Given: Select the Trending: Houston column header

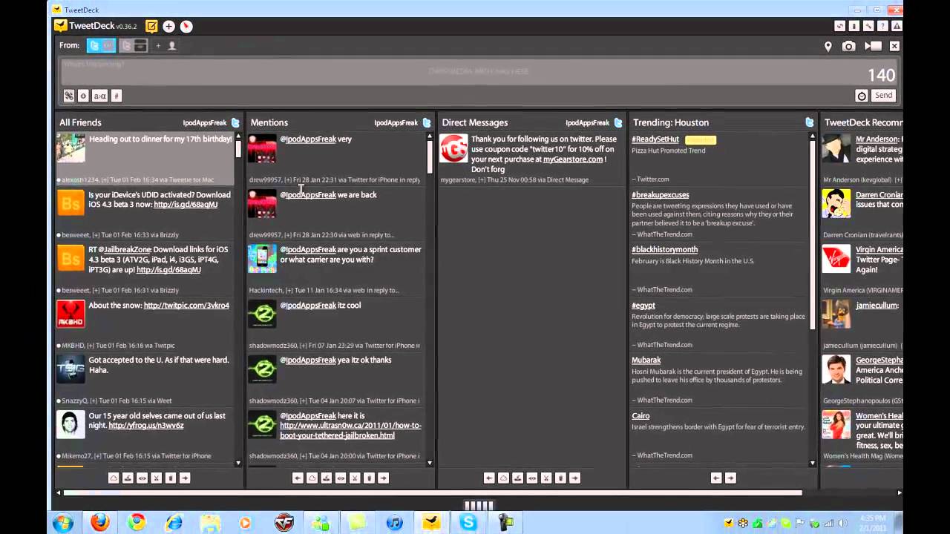Looking at the screenshot, I should [671, 122].
